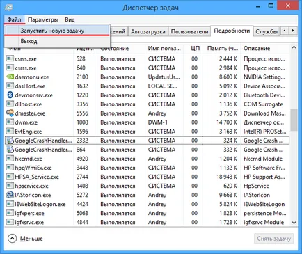Click the GoogleCrashHandler icon with PID 864

[10, 150]
